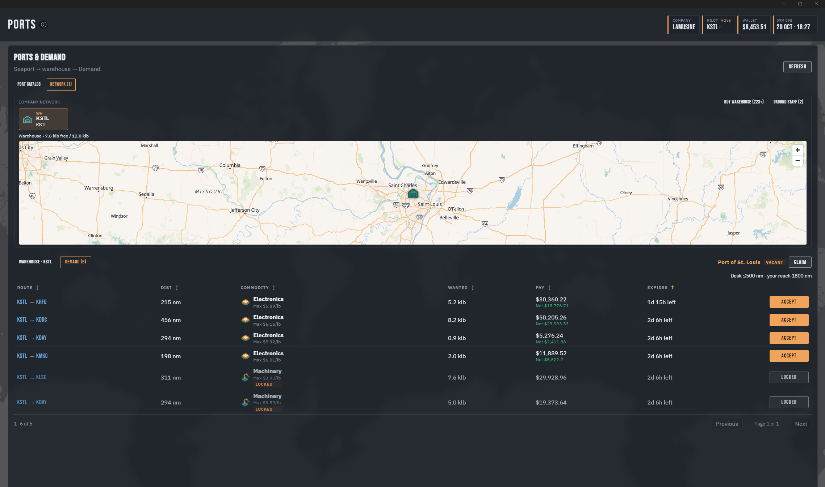Switch to Port Catalog tab
The height and width of the screenshot is (487, 825).
[x=29, y=84]
